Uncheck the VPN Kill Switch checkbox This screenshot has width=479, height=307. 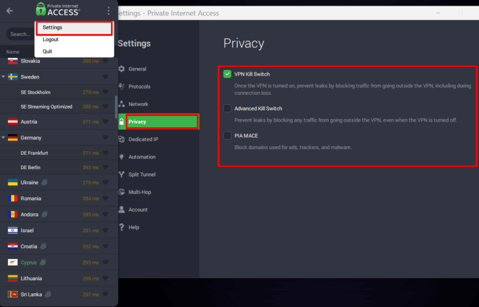(227, 74)
